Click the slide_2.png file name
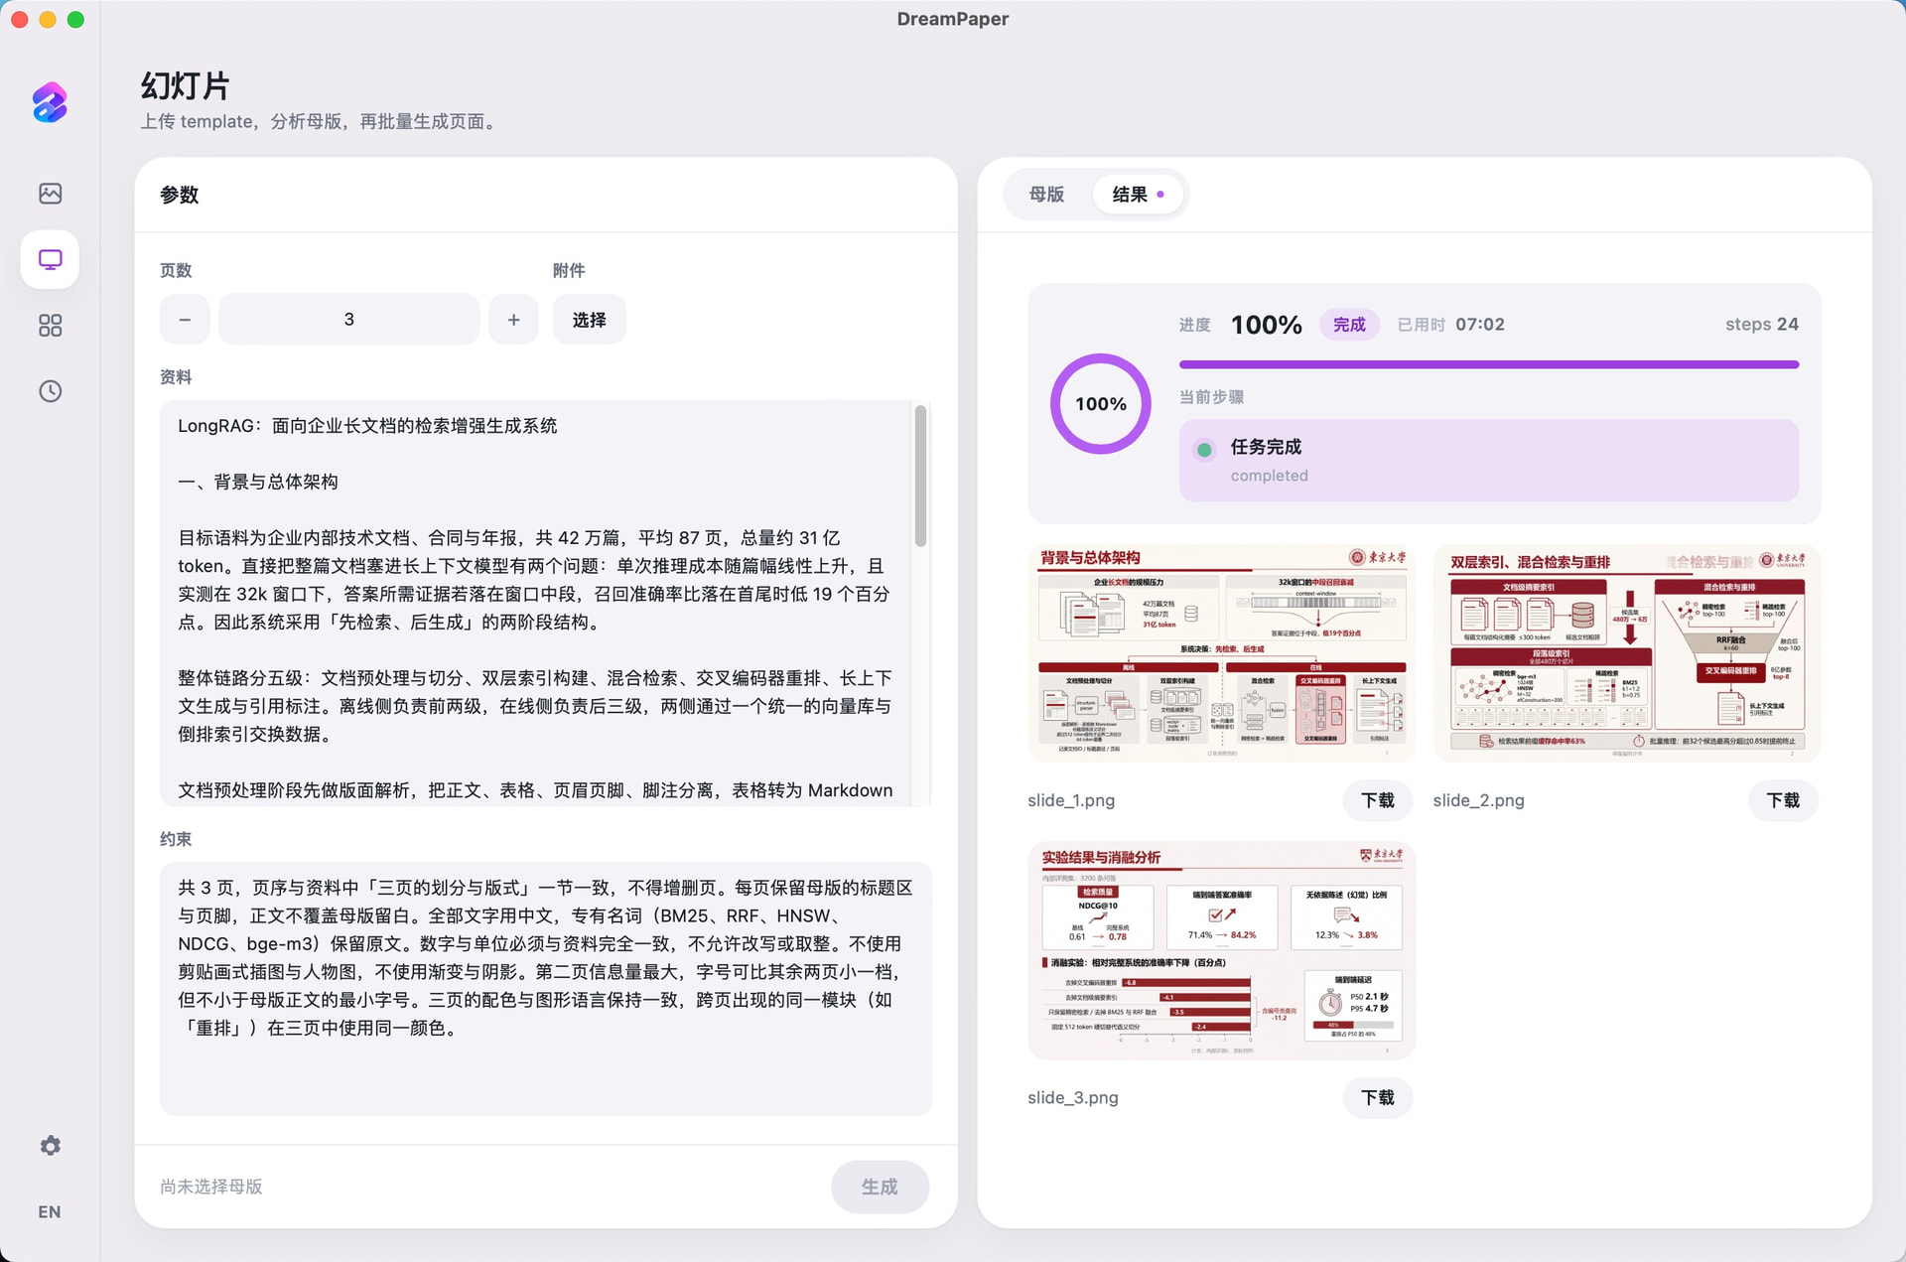Viewport: 1906px width, 1262px height. [x=1478, y=800]
